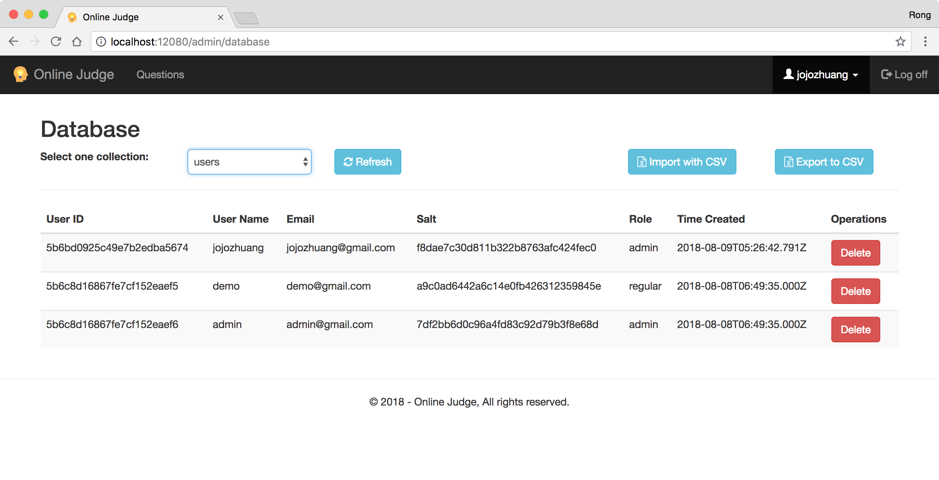Viewport: 939px width, 480px height.
Task: Click salt a9c0ad6442a6c14e0fb426312359845e
Action: (x=509, y=286)
